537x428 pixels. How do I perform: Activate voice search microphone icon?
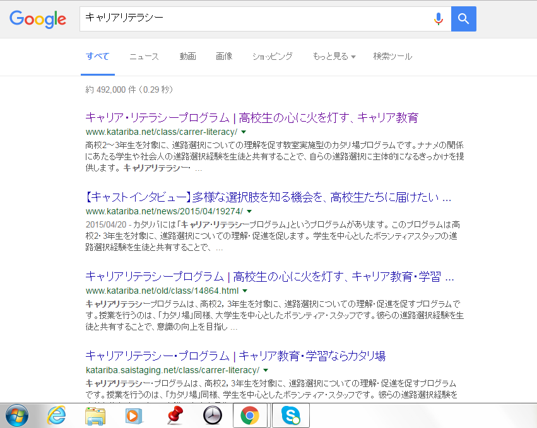pos(439,19)
